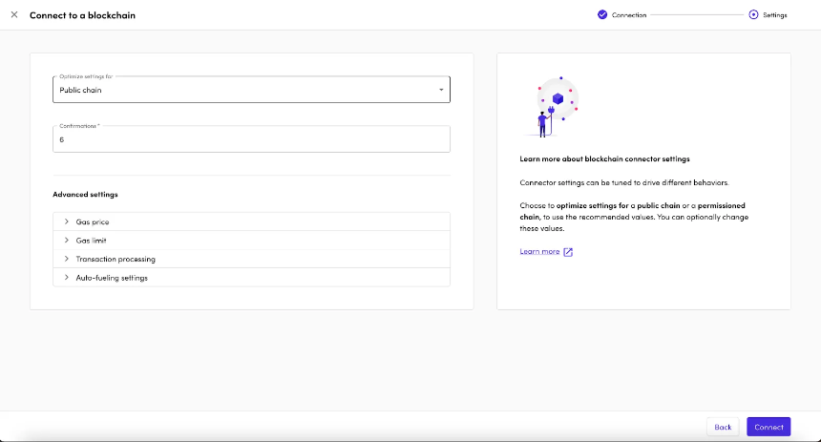Open the Optimize settings for dropdown arrow
Image resolution: width=821 pixels, height=442 pixels.
[441, 90]
